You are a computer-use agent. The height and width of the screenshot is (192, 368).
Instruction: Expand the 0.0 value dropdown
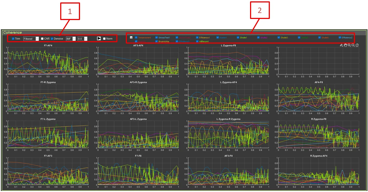pyautogui.click(x=82, y=39)
